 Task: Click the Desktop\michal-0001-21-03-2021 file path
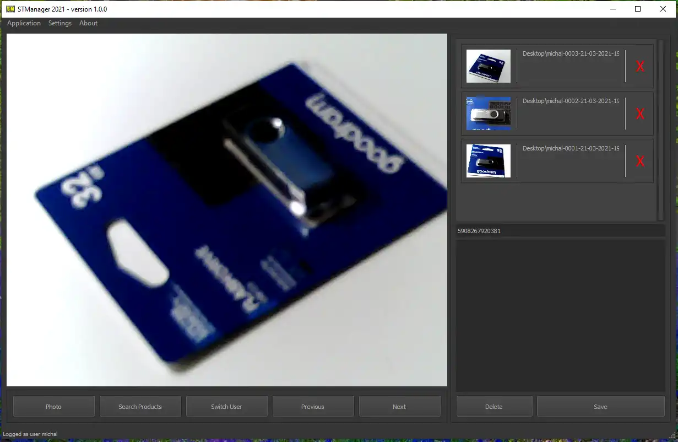pyautogui.click(x=571, y=149)
